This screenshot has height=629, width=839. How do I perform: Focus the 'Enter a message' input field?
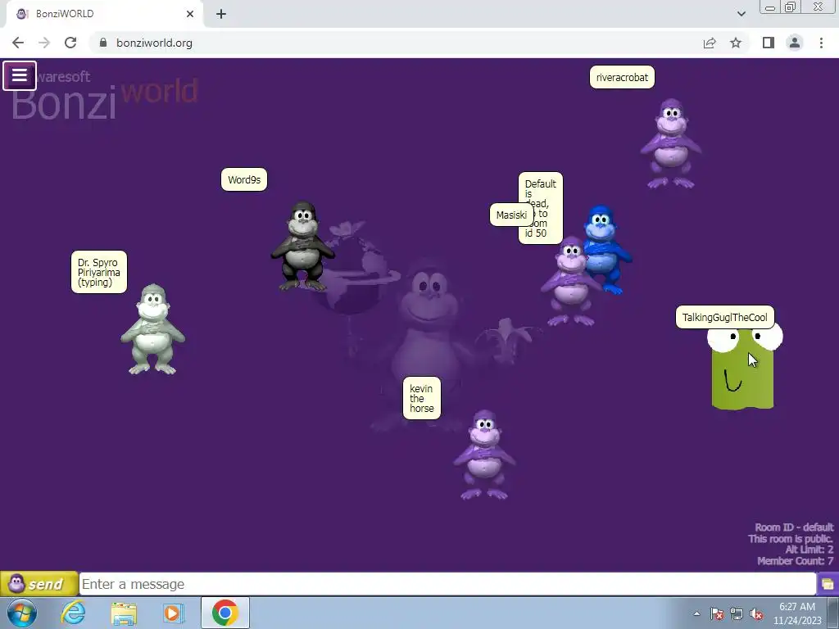click(x=447, y=583)
